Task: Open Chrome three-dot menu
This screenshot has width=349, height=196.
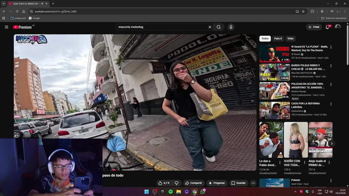Action: tap(345, 11)
